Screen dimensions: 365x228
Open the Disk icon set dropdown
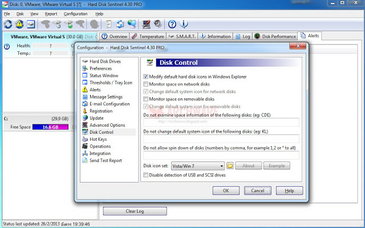click(x=198, y=166)
